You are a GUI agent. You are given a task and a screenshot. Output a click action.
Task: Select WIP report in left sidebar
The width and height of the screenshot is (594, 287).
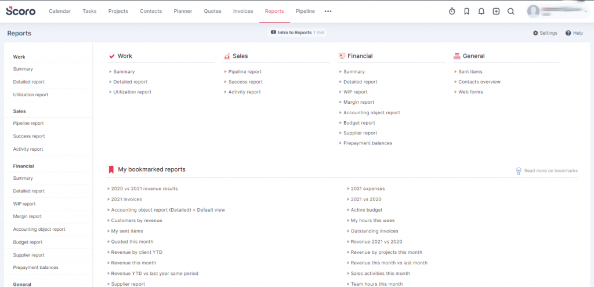pos(24,204)
